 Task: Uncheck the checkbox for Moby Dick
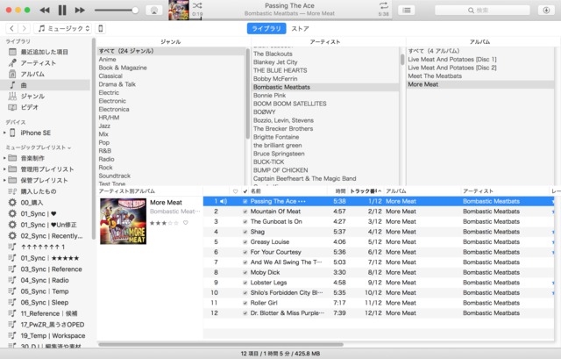245,272
